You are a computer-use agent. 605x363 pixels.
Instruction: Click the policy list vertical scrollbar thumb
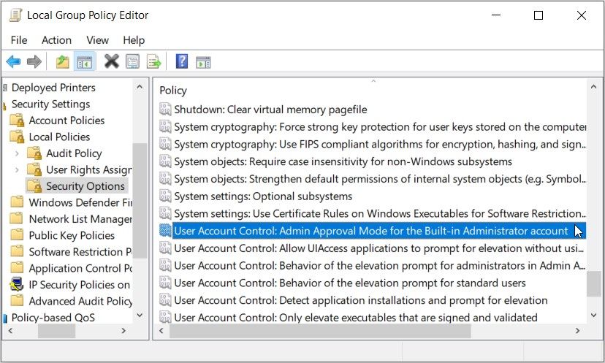(x=596, y=283)
